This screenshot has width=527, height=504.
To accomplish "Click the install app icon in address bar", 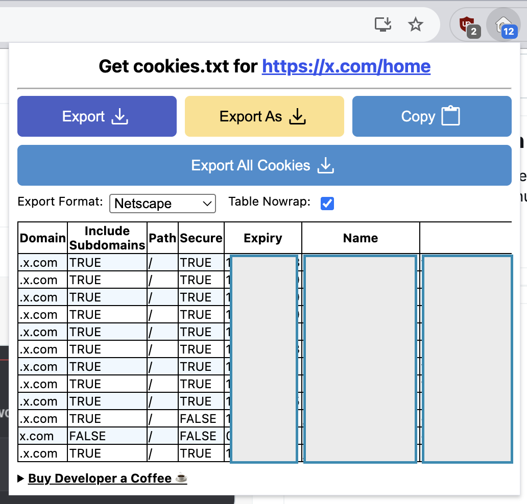I will (x=383, y=24).
